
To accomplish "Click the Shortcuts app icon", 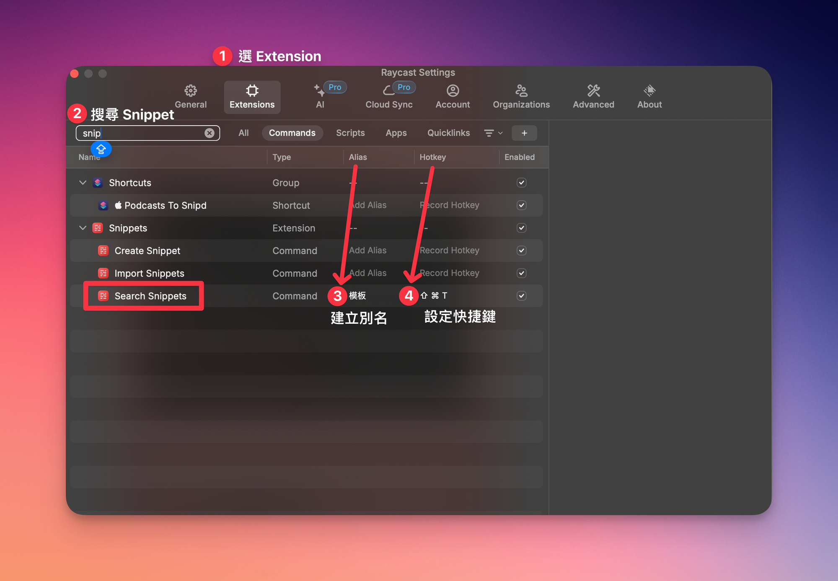I will click(98, 183).
